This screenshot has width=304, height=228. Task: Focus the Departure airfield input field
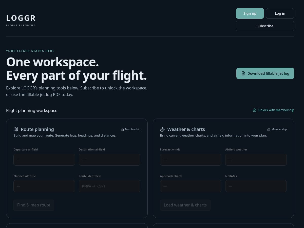click(x=44, y=160)
